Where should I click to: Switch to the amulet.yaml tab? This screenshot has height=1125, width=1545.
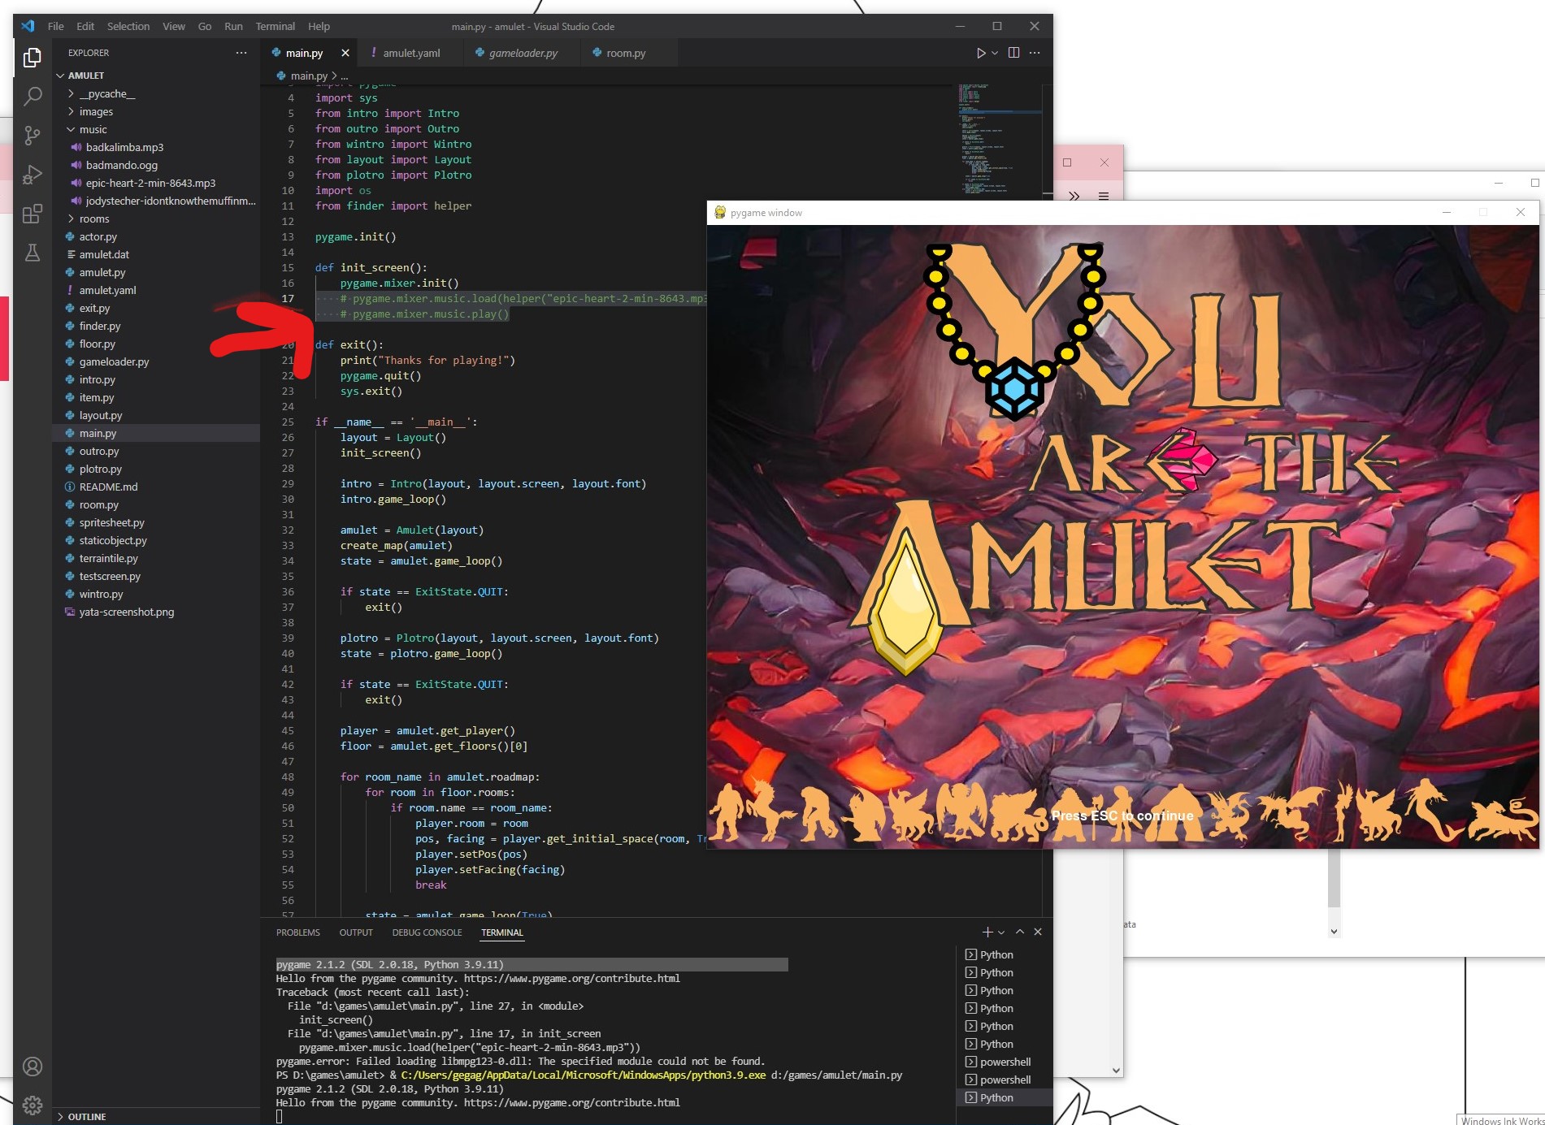point(411,53)
